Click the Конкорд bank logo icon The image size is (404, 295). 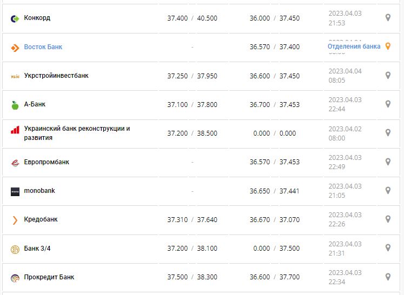(15, 18)
